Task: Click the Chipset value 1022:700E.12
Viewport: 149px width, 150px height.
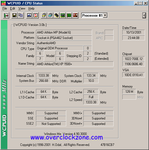Action: (133, 59)
